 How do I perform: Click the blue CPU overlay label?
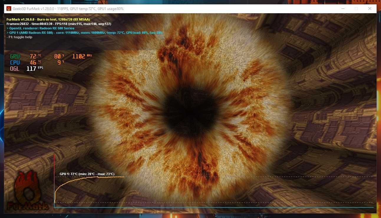coord(15,63)
